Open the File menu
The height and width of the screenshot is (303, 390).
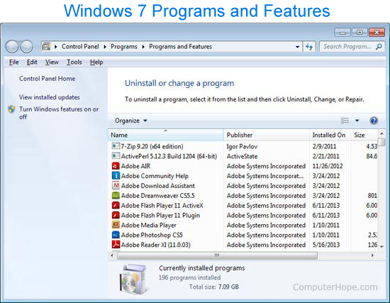[14, 62]
